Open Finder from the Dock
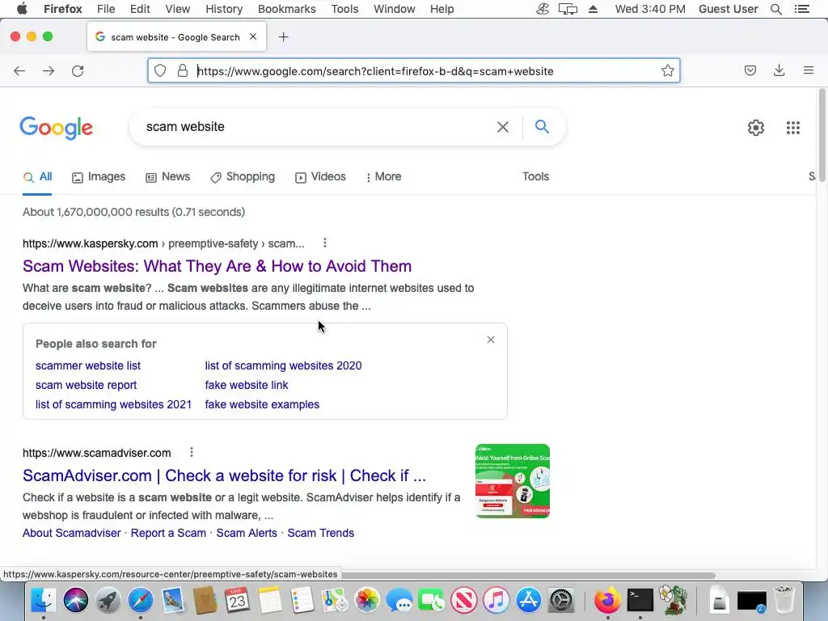The height and width of the screenshot is (621, 828). click(43, 601)
